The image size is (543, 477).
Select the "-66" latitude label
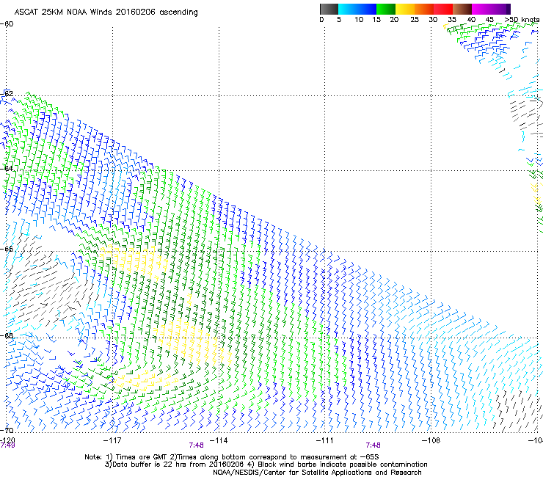[7, 249]
